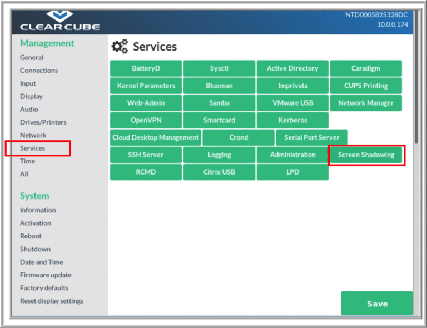The image size is (427, 328).
Task: Open the Web-Admin service
Action: (146, 103)
